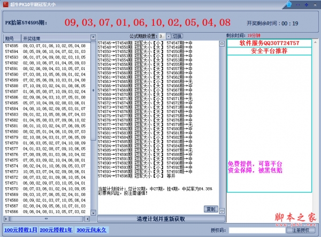Click 清理计划并重新获取 button
The width and height of the screenshot is (321, 237).
(x=161, y=219)
